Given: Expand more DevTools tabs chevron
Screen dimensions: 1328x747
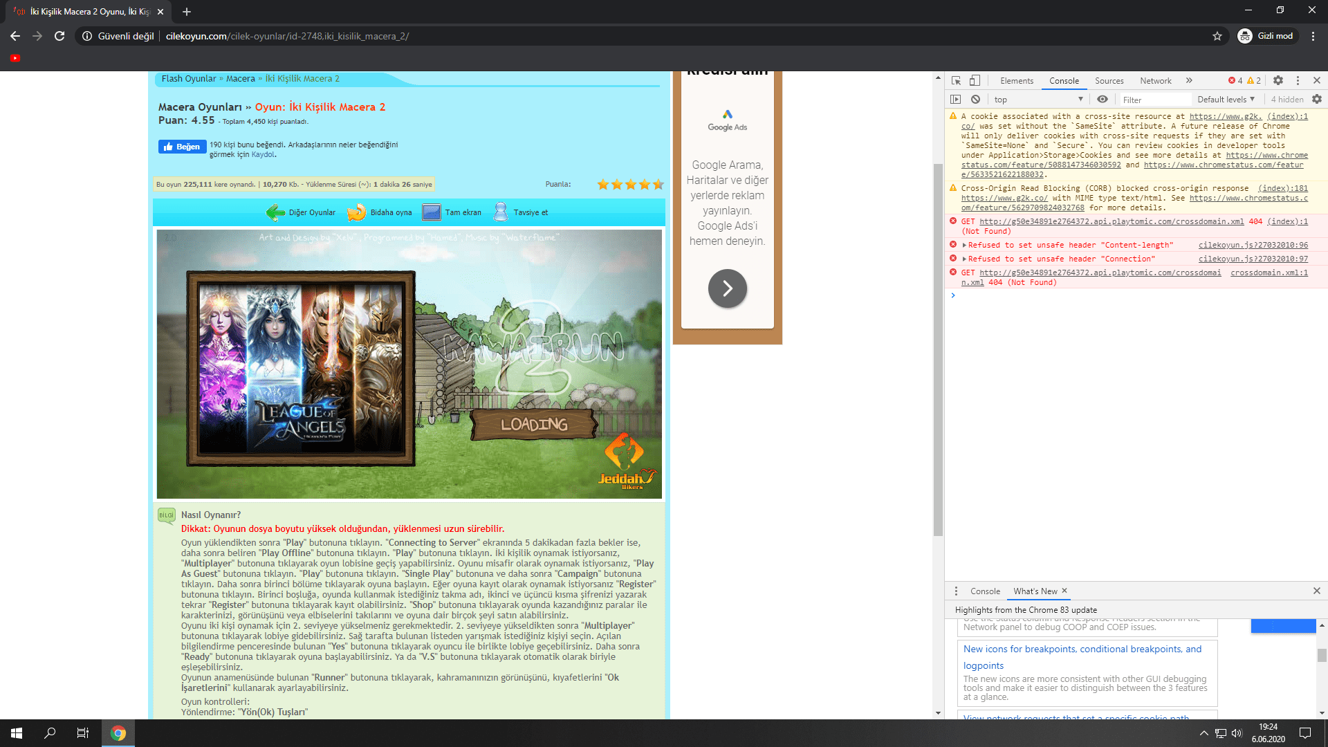Looking at the screenshot, I should click(x=1189, y=81).
